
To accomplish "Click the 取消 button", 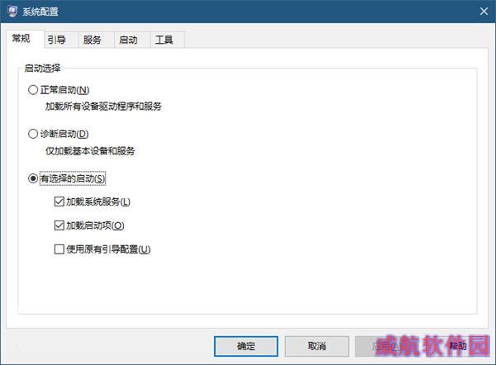I will coord(317,346).
